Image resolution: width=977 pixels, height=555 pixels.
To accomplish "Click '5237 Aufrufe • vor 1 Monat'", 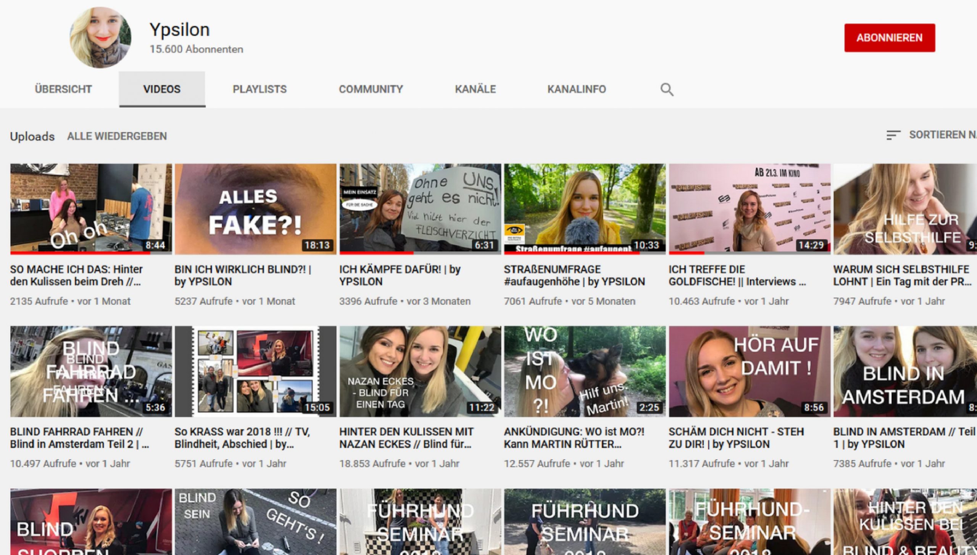I will pyautogui.click(x=235, y=301).
